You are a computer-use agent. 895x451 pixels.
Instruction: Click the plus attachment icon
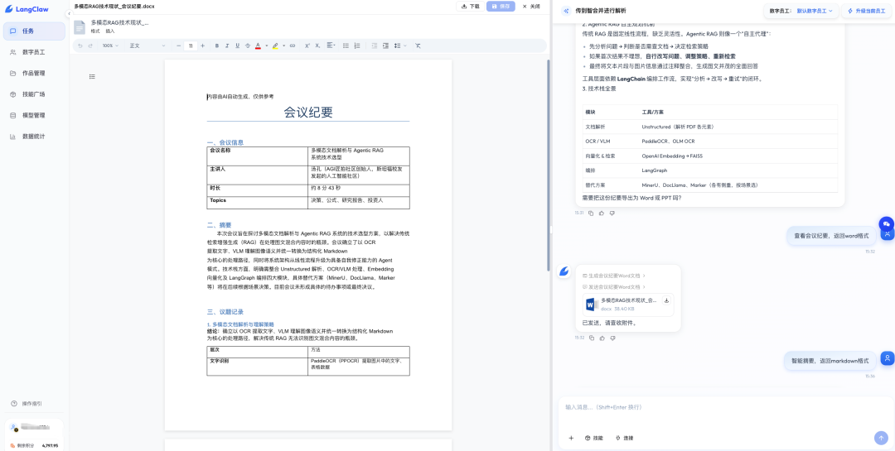(571, 438)
